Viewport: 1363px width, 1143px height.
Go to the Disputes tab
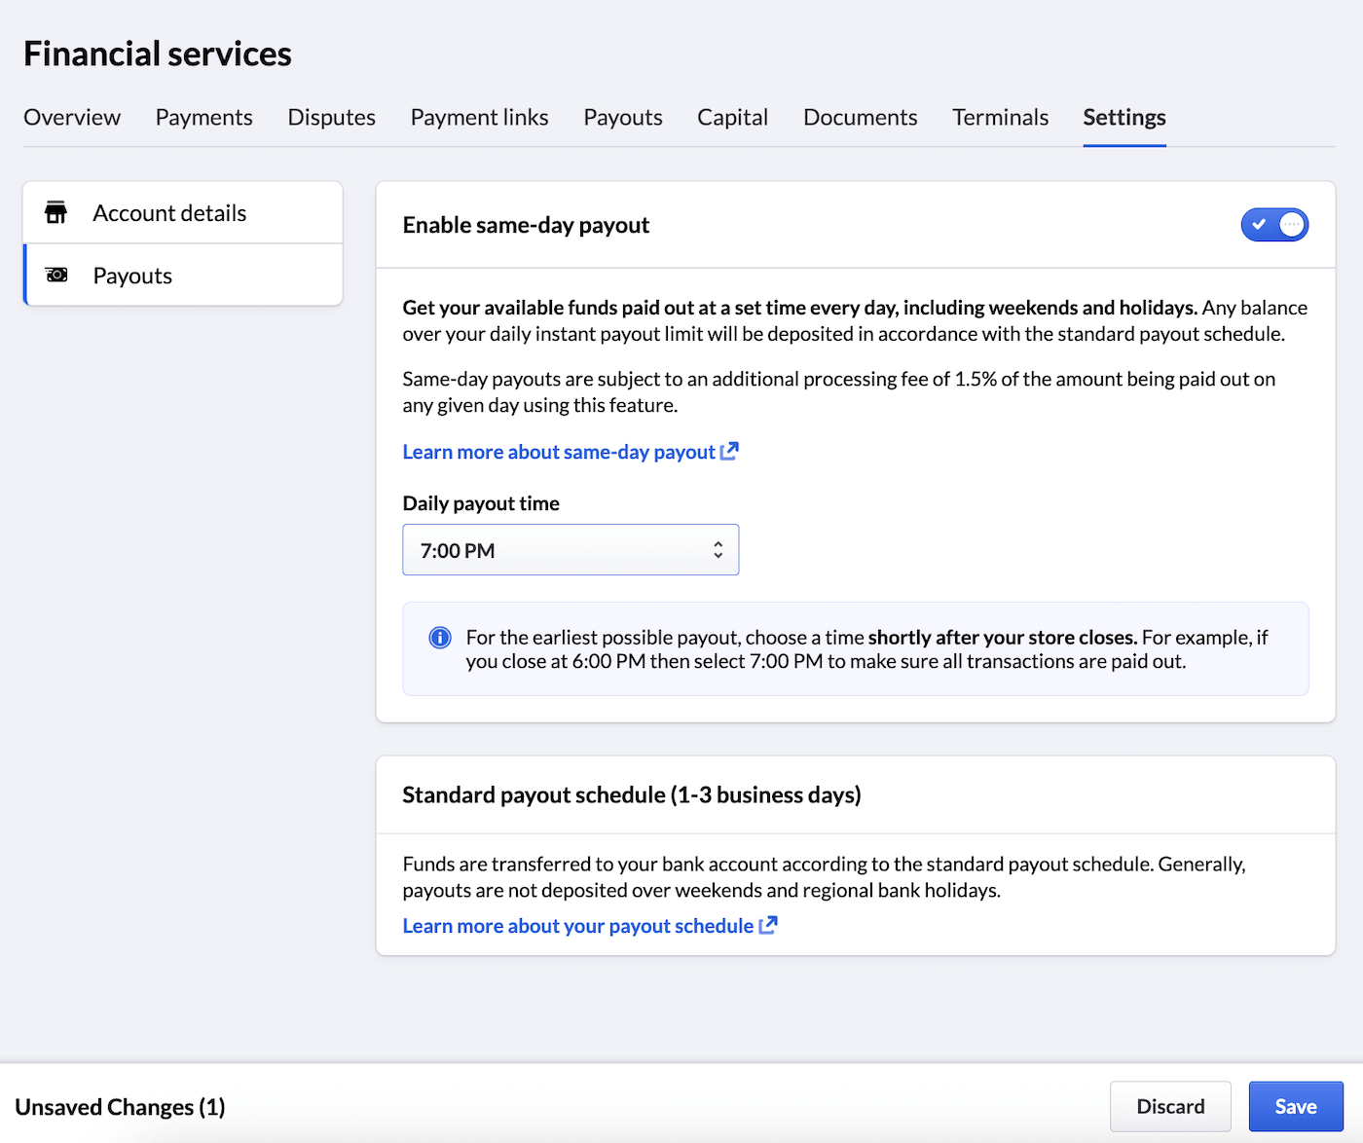[x=331, y=118]
